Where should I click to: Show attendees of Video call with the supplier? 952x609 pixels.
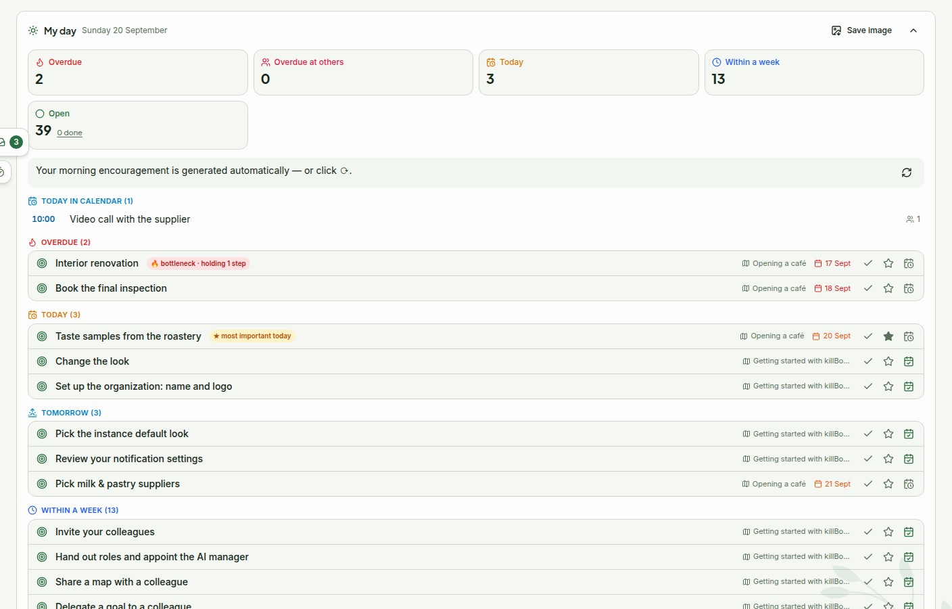[913, 219]
